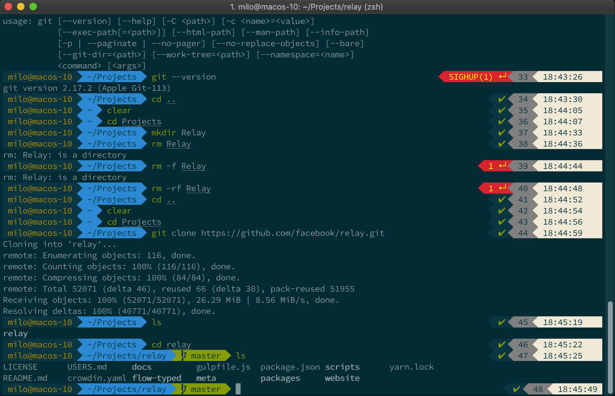Screen dimensions: 615x396
Task: Click the github.com/facebook/relay.git URL
Action: 292,233
